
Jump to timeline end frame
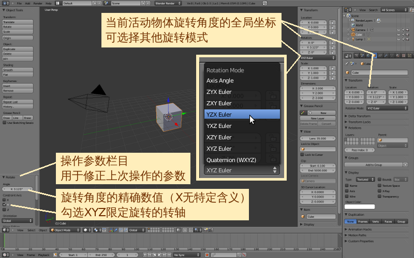169,255
